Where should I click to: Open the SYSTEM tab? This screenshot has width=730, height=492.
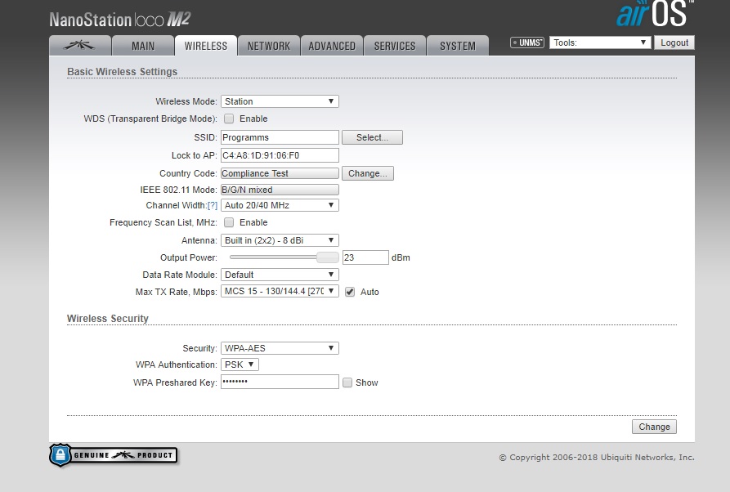coord(458,46)
